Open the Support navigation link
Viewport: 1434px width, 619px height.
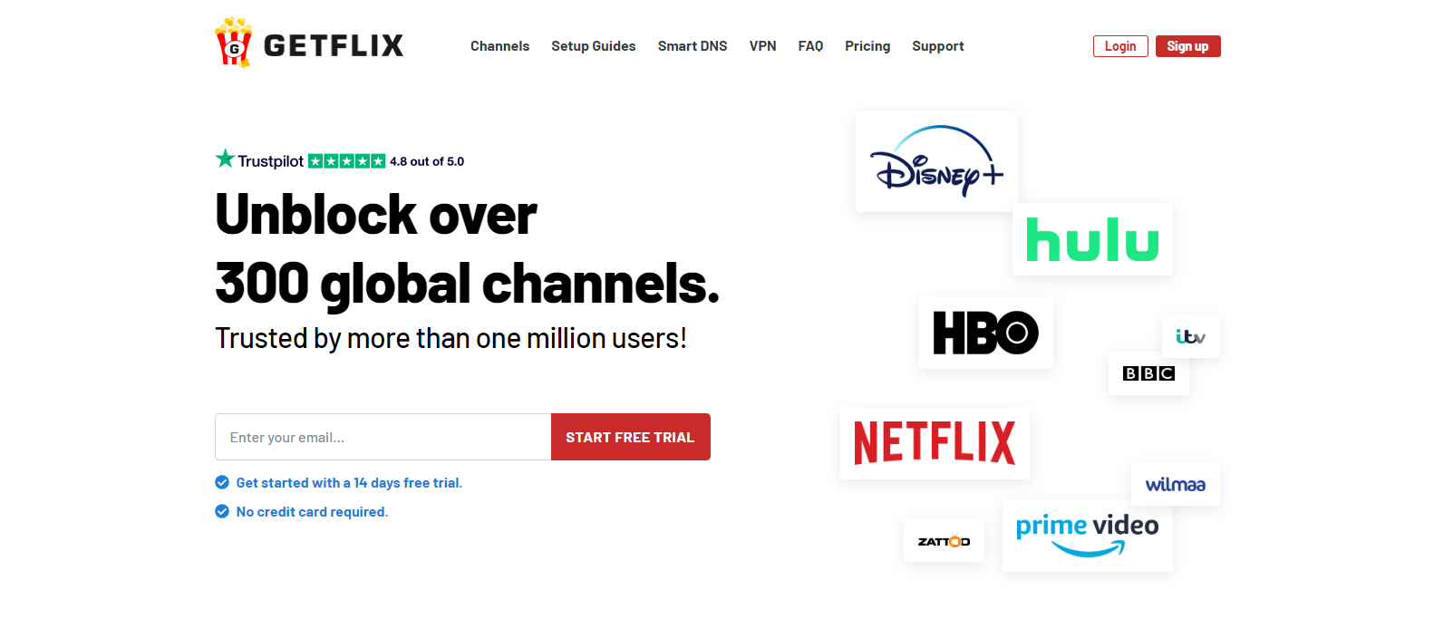(938, 46)
